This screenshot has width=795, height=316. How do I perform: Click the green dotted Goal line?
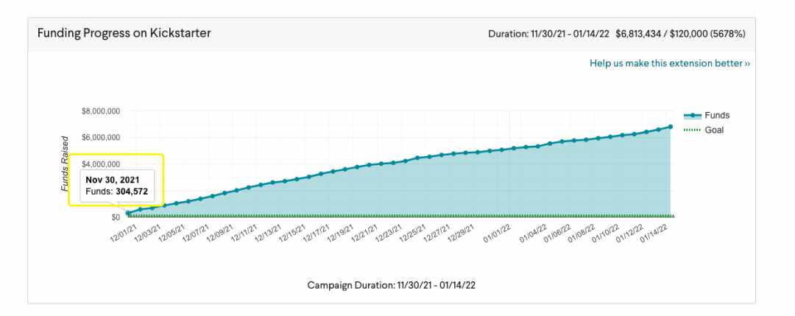pos(400,217)
